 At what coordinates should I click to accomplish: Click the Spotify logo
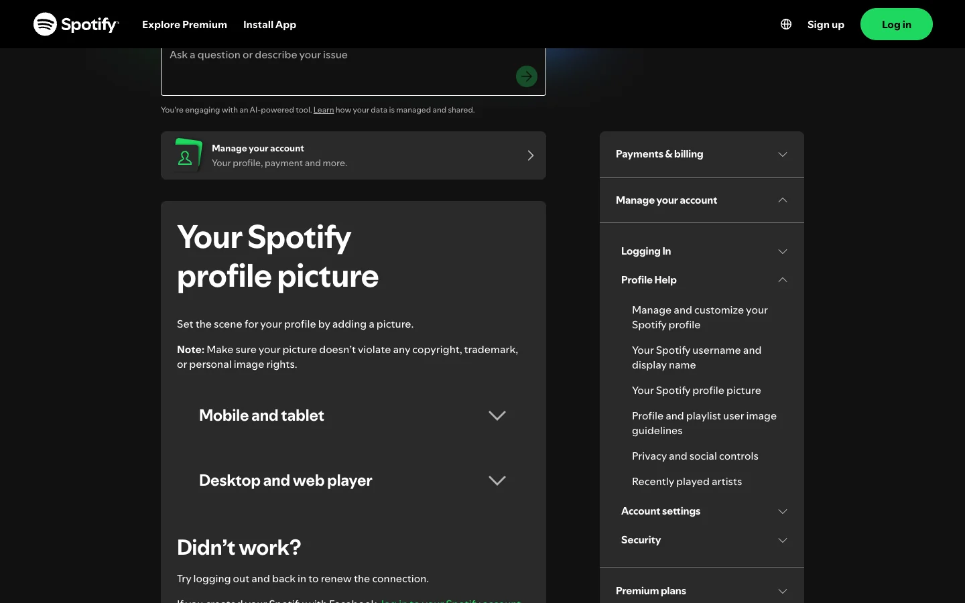[76, 24]
